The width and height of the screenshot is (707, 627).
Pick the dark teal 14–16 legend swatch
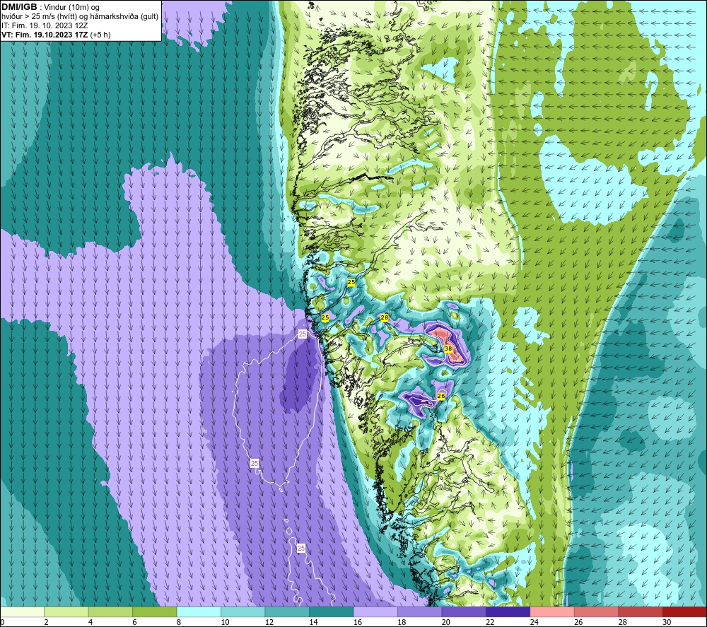click(332, 611)
